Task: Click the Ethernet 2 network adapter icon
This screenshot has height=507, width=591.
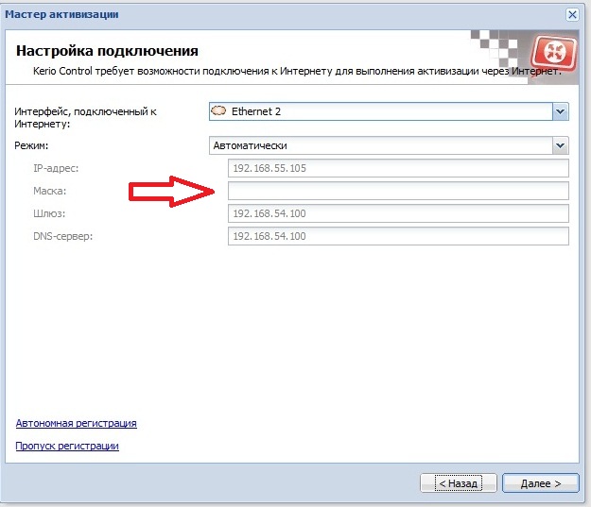Action: coord(218,111)
